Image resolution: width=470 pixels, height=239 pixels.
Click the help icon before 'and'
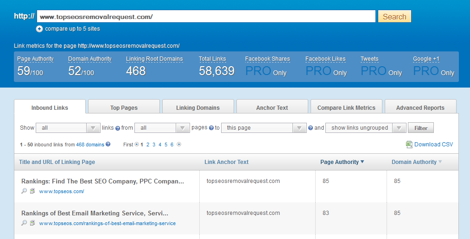click(x=311, y=128)
